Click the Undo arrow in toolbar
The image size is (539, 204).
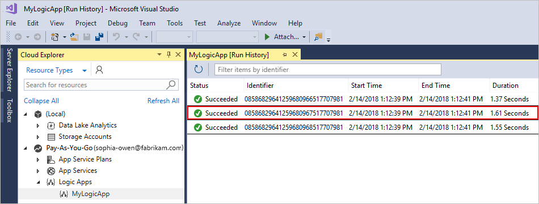pos(116,37)
